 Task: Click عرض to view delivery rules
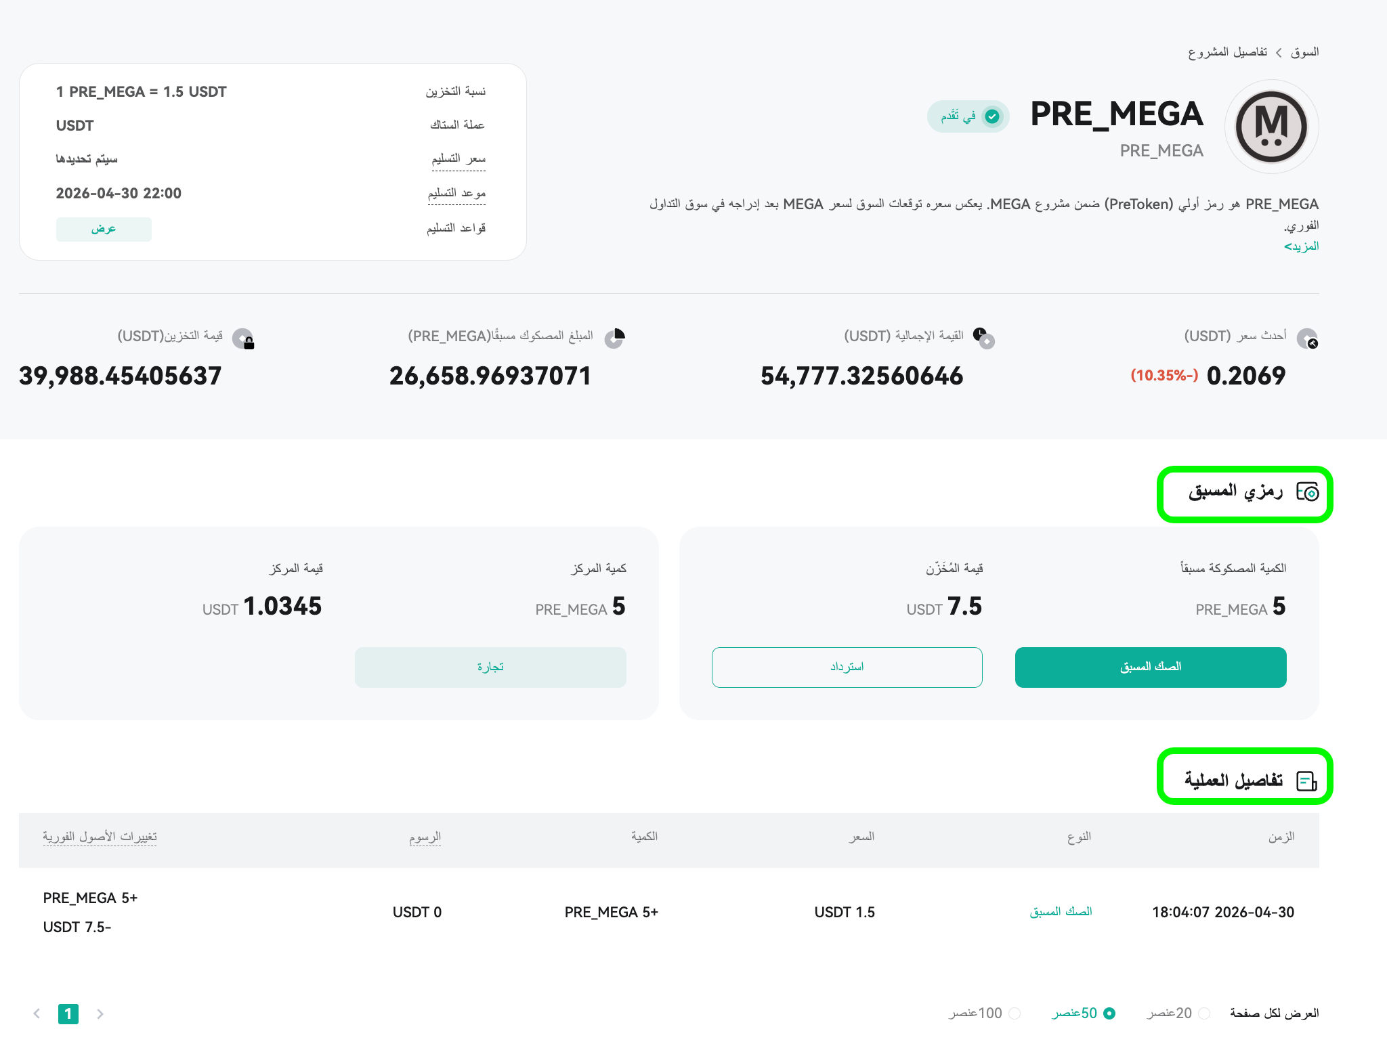[104, 229]
